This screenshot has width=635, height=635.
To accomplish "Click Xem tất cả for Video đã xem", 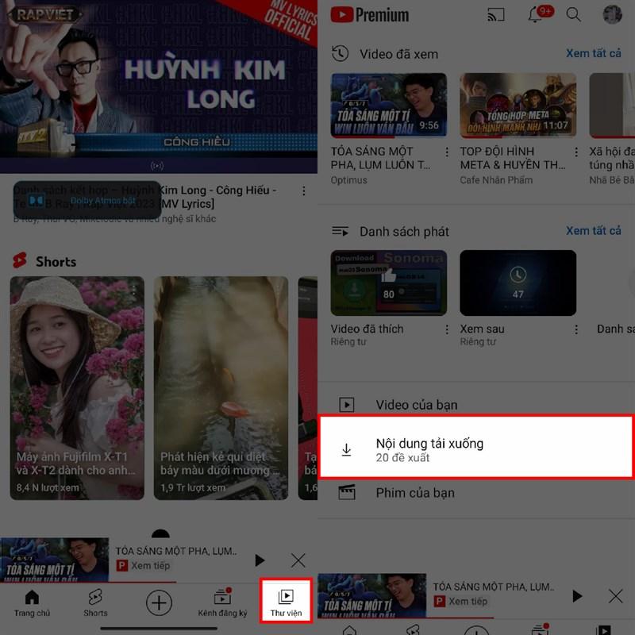I will (593, 53).
